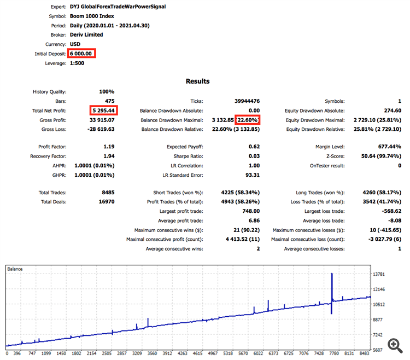410x360 pixels.
Task: Click the Results heading
Action: (x=198, y=81)
